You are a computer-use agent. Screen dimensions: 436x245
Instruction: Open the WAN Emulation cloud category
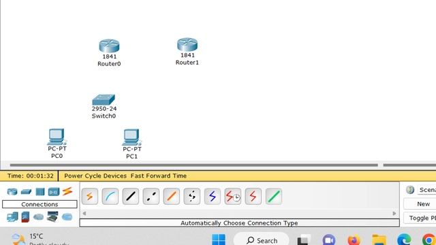click(x=39, y=216)
